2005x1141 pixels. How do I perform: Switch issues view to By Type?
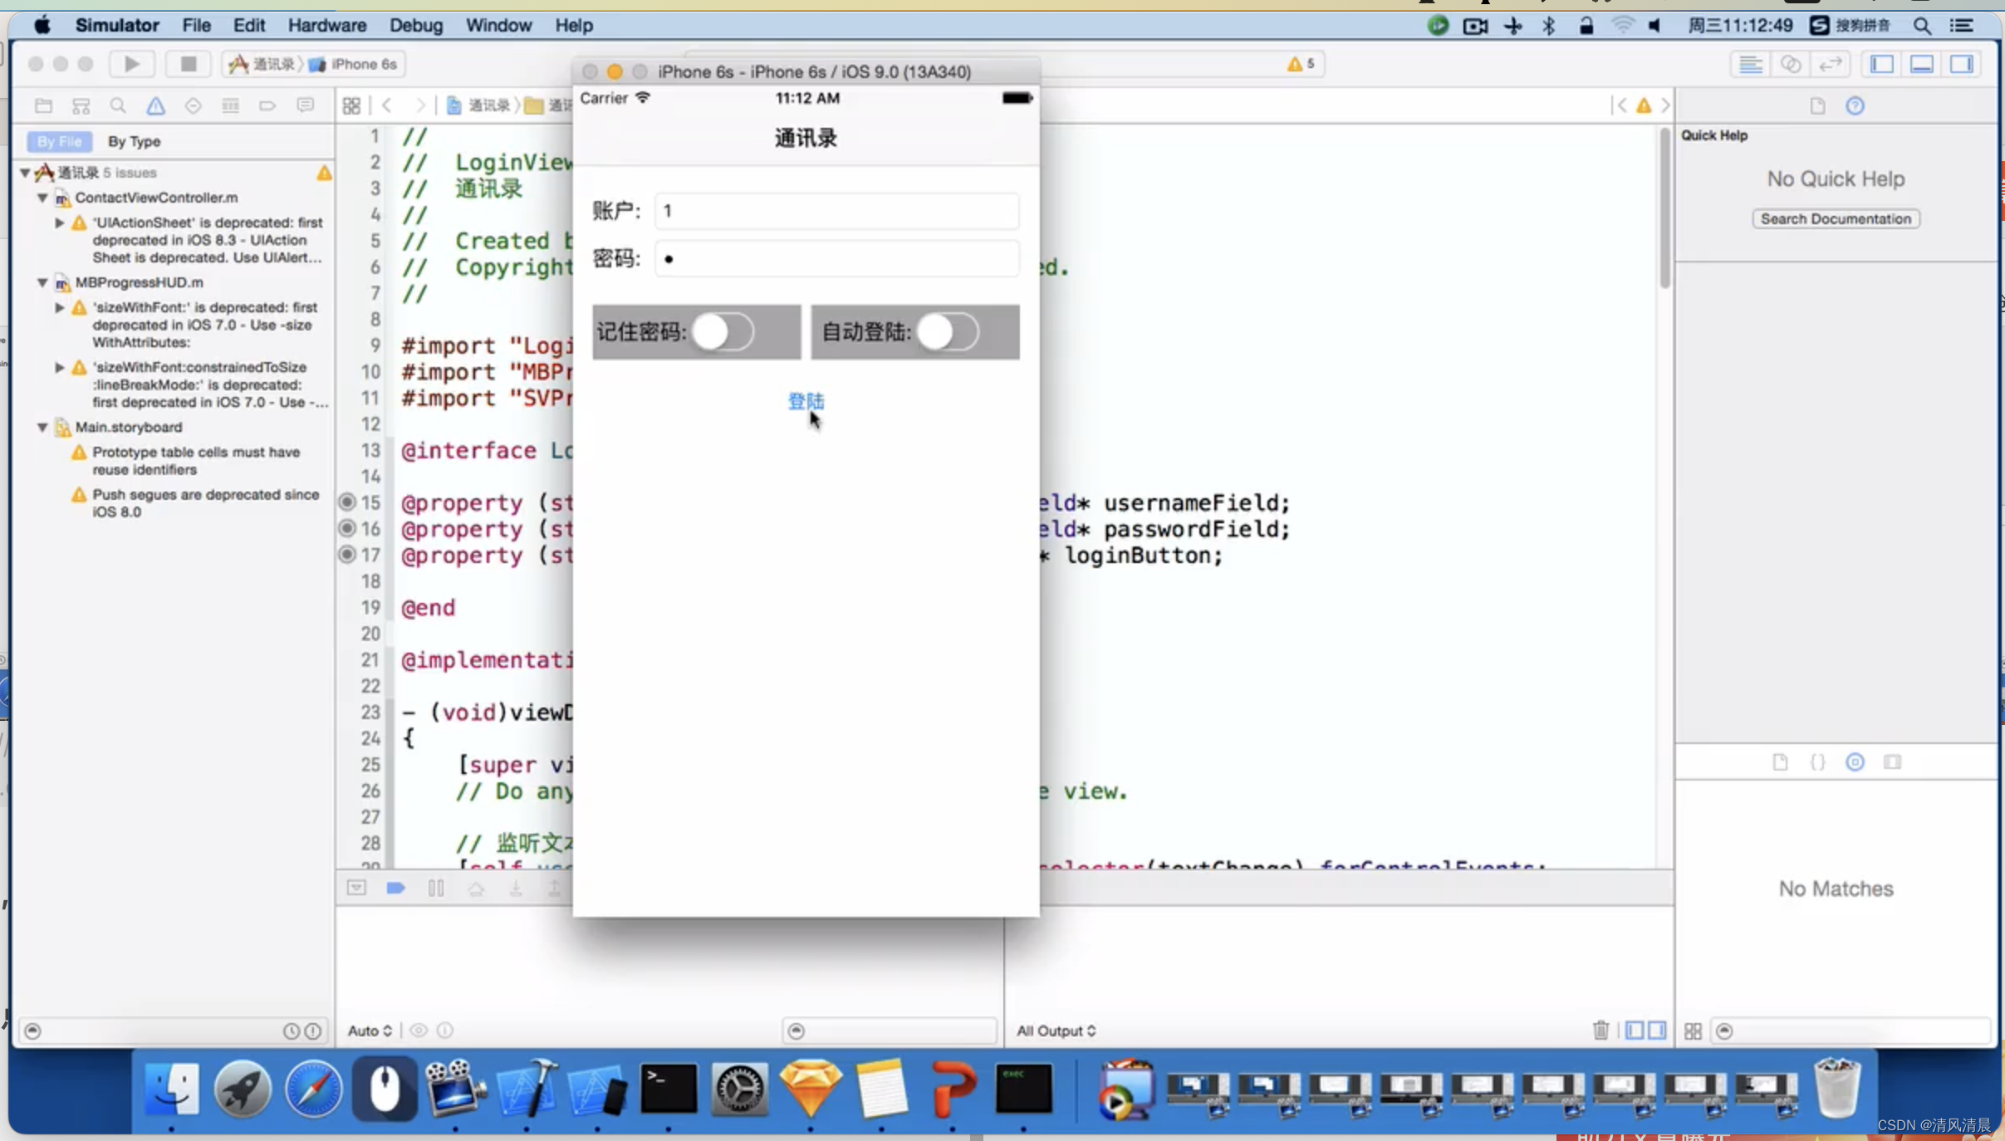tap(135, 141)
